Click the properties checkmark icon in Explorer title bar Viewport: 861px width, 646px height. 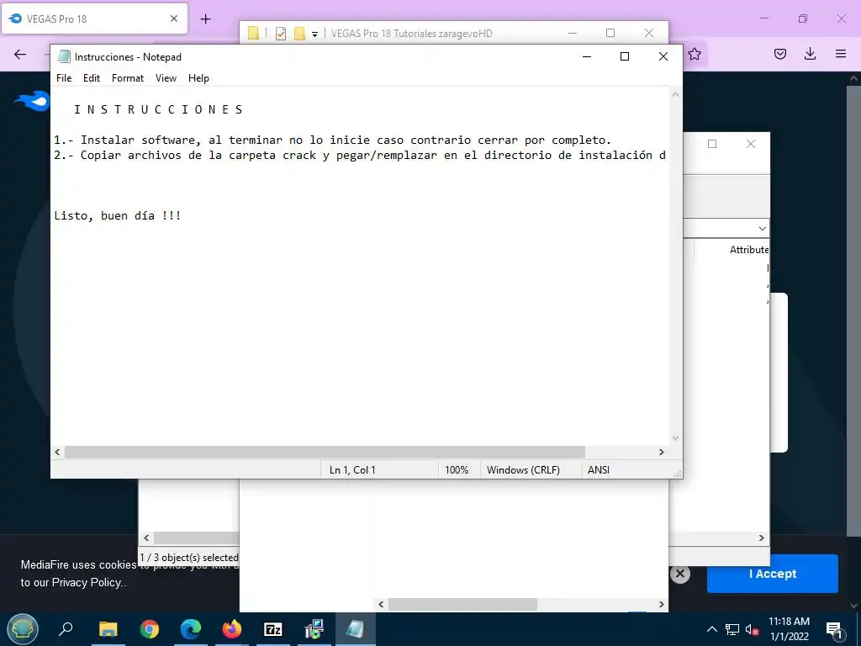(281, 34)
